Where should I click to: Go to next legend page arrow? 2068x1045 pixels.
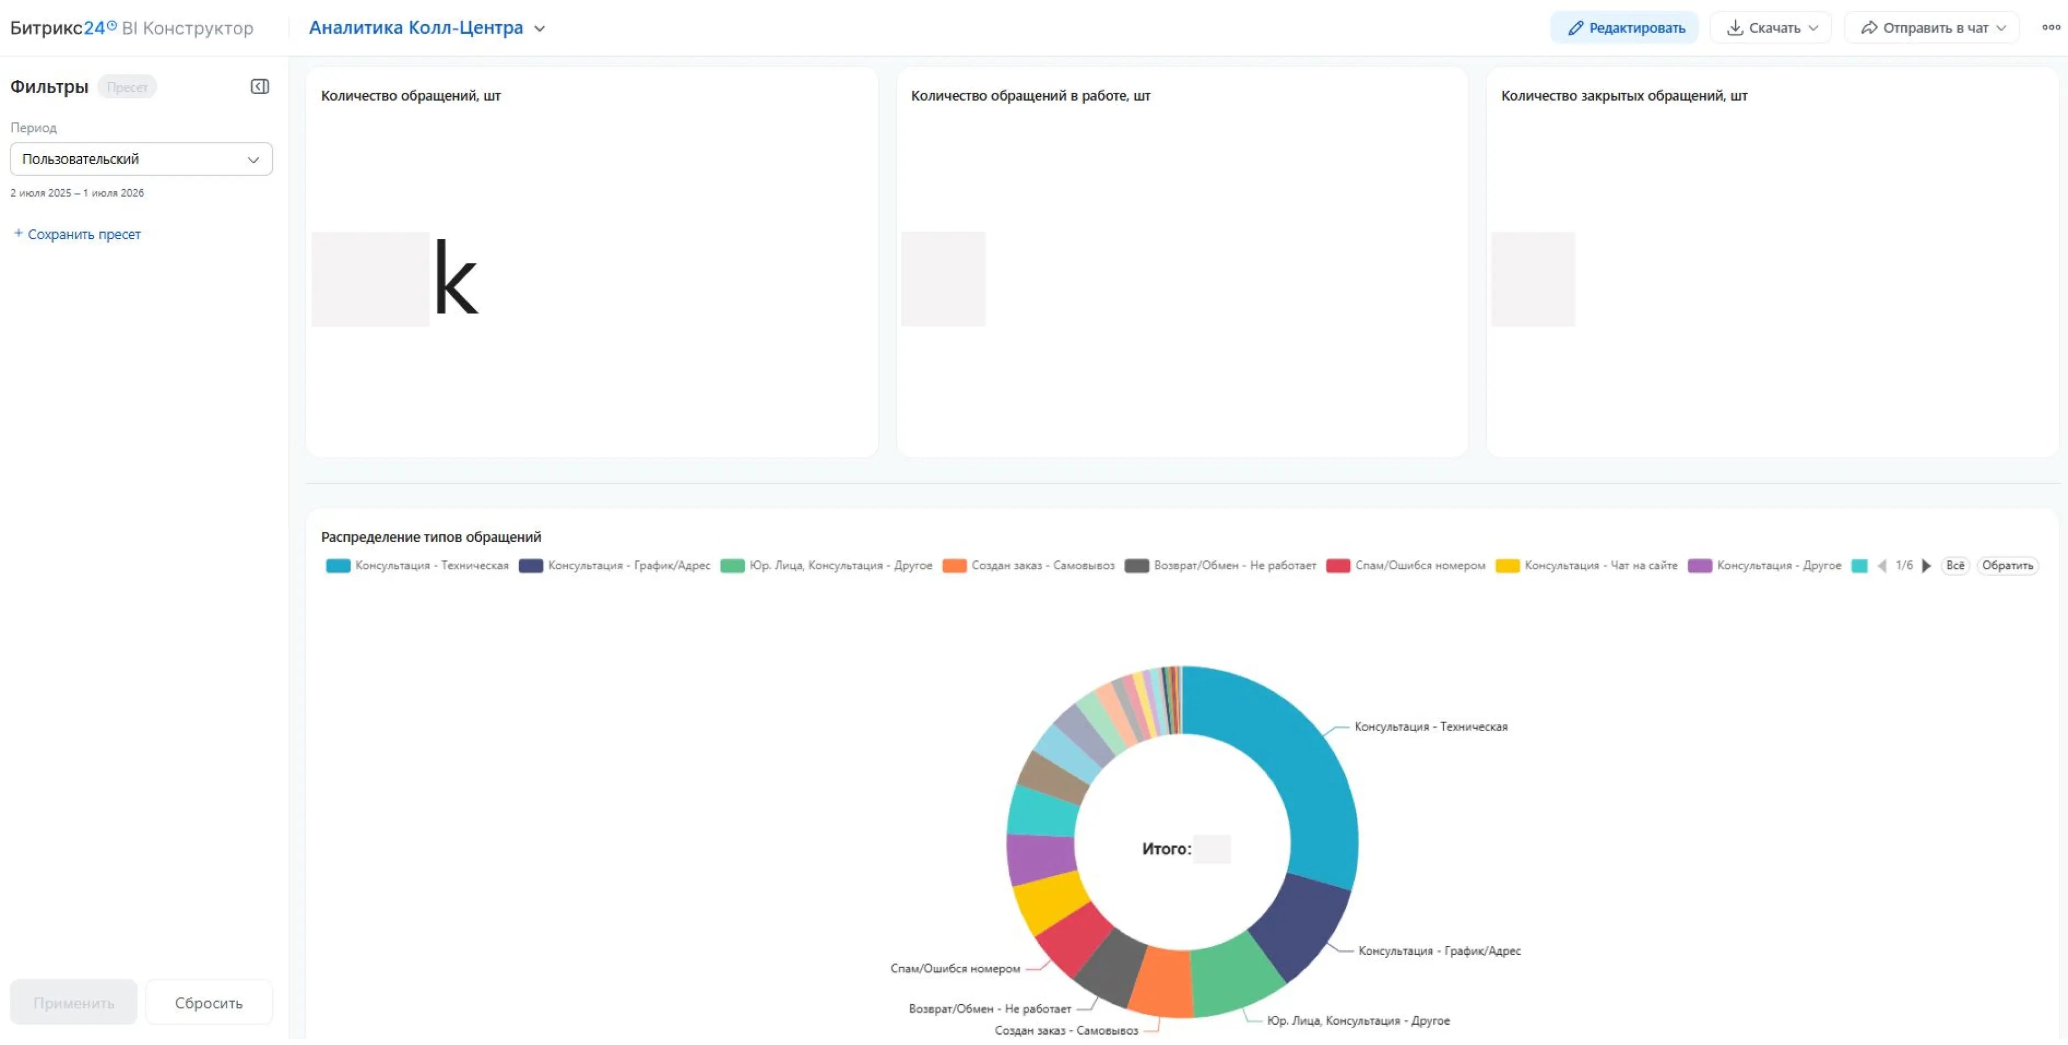(1926, 566)
